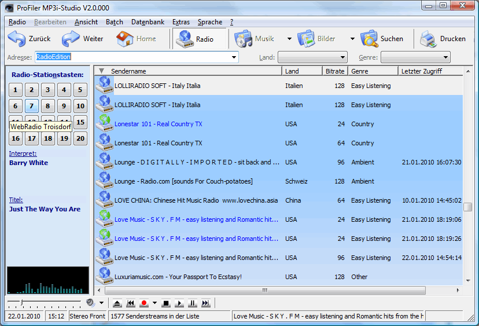Open the Extras menu

(181, 22)
